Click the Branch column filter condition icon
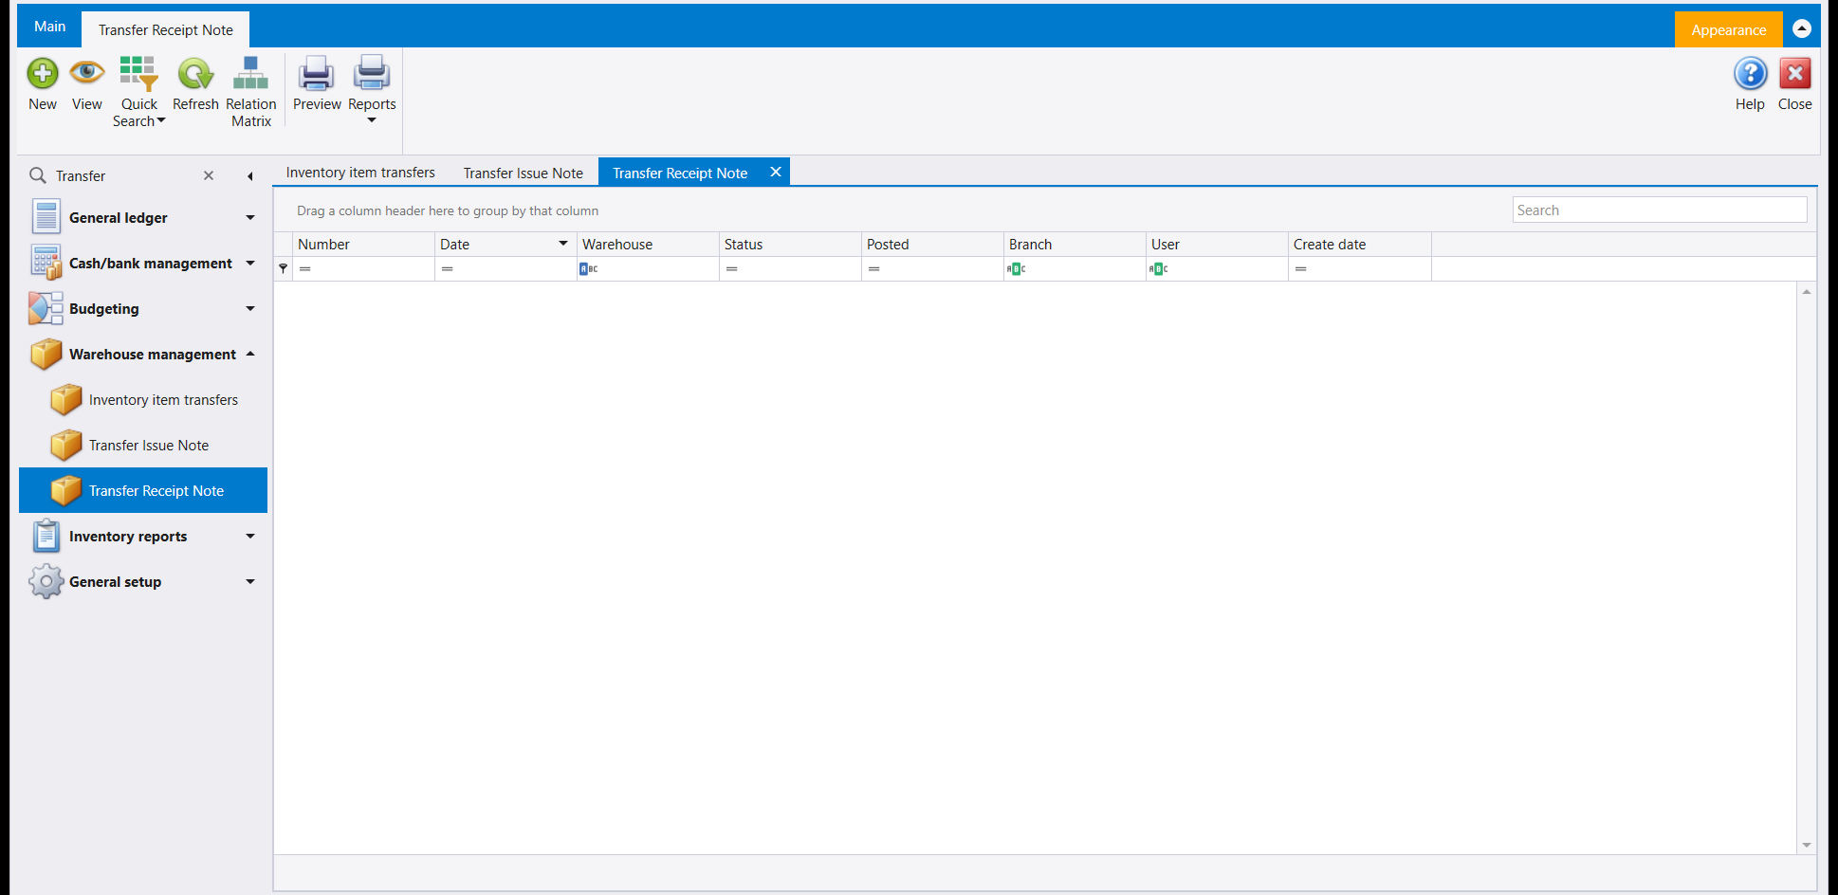1838x895 pixels. tap(1016, 269)
